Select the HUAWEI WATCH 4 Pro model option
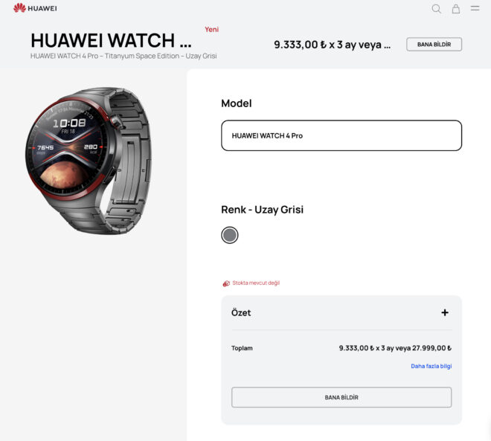This screenshot has width=491, height=441. 341,135
